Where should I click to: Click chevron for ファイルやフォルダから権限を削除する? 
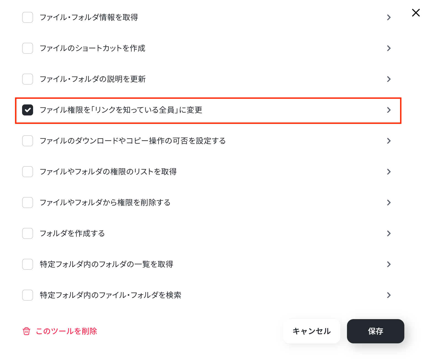[389, 203]
